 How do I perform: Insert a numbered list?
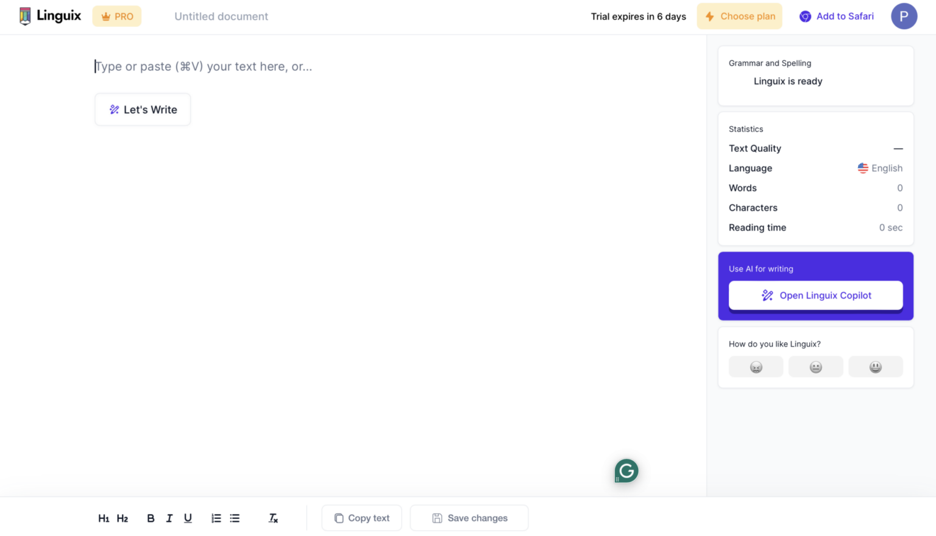tap(216, 518)
